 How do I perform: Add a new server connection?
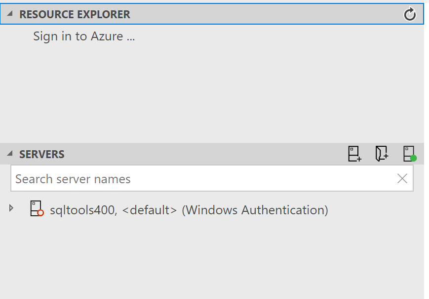354,154
